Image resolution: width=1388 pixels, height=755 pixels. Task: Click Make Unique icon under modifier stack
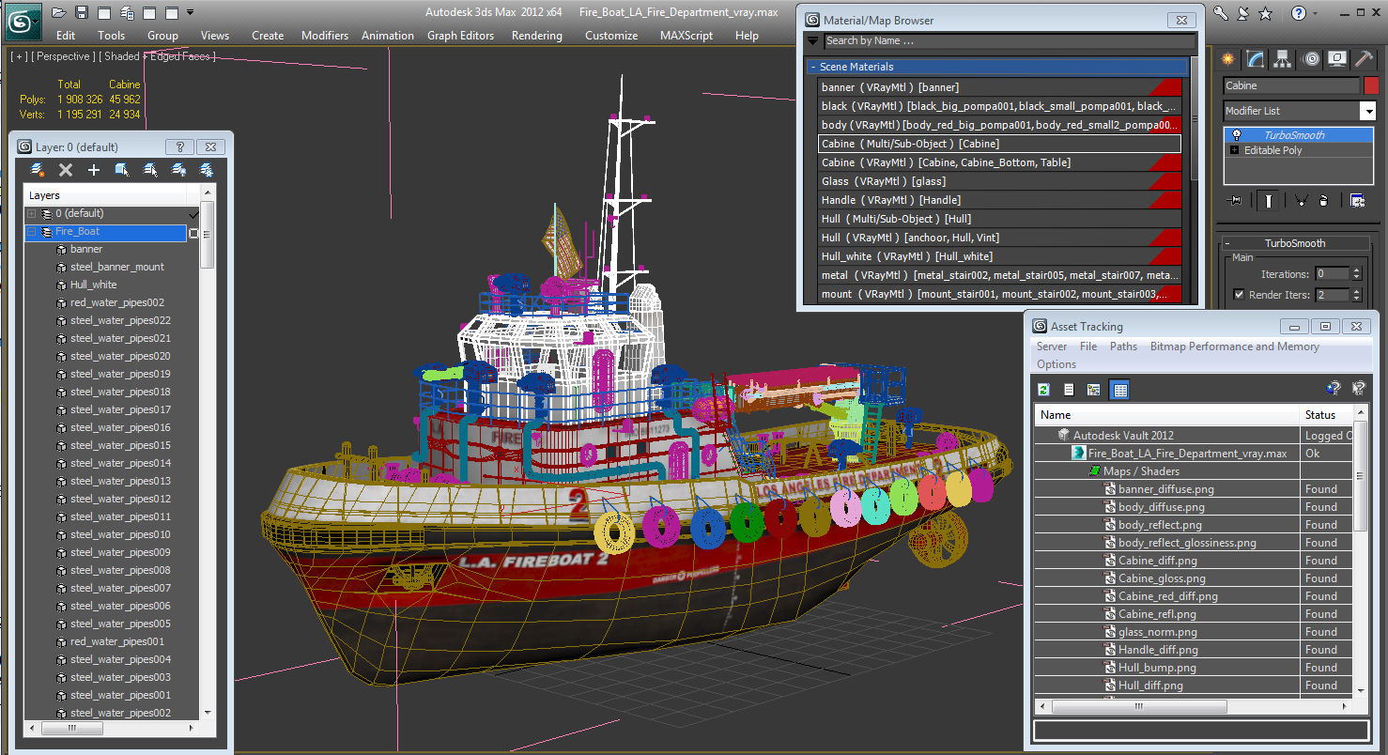coord(1301,200)
